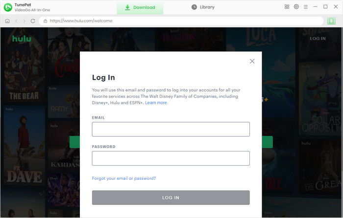
Task: Navigate forward with the right arrow
Action: click(24, 21)
